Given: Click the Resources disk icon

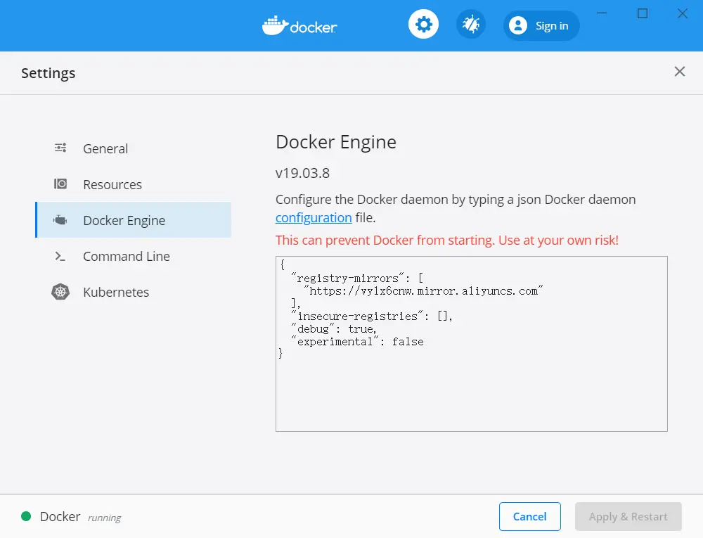Looking at the screenshot, I should pos(60,184).
